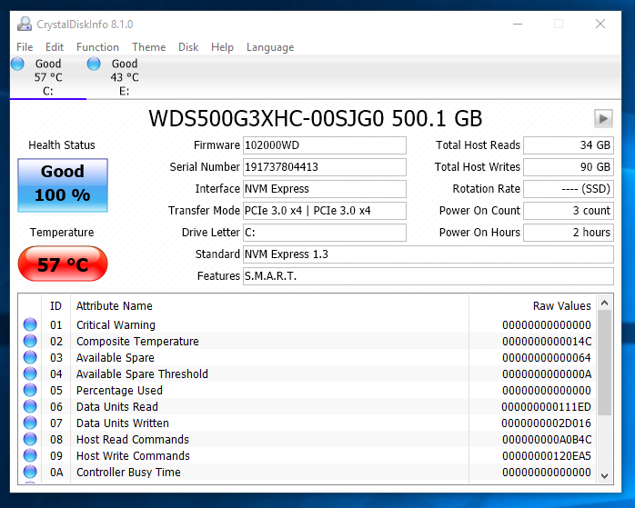The image size is (635, 508).
Task: Click the Power On Count value
Action: (x=569, y=211)
